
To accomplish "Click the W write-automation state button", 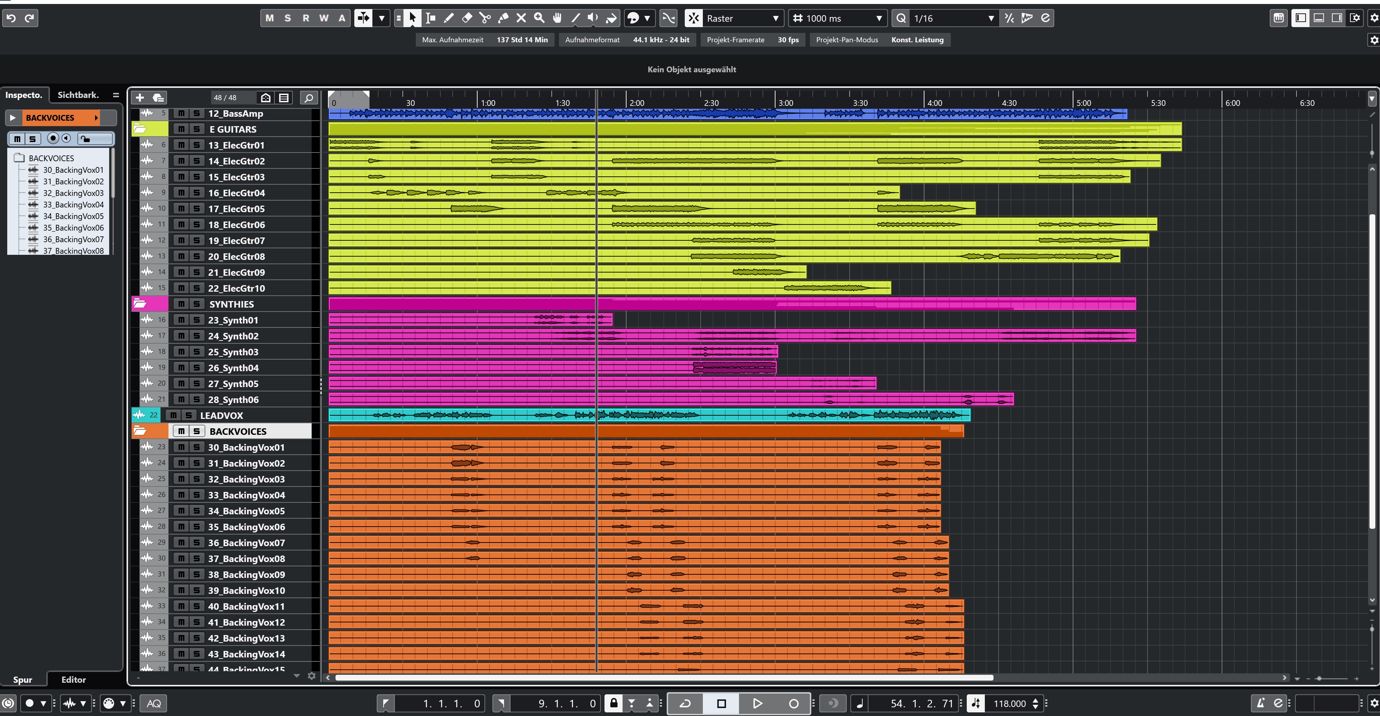I will (324, 18).
